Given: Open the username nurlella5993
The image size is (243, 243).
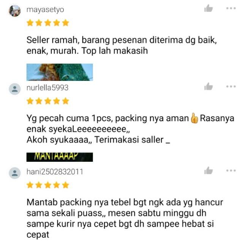Looking at the screenshot, I should 47,88.
